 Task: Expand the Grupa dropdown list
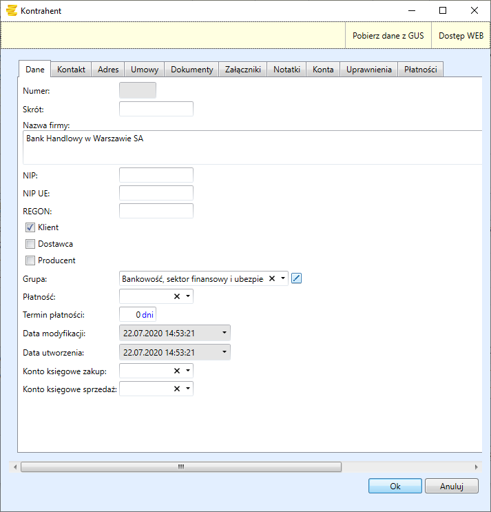point(282,278)
